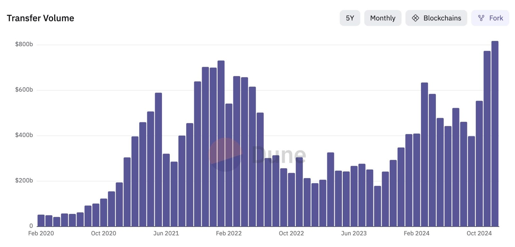Click the Transfer Volume chart title
The image size is (515, 247).
click(41, 18)
